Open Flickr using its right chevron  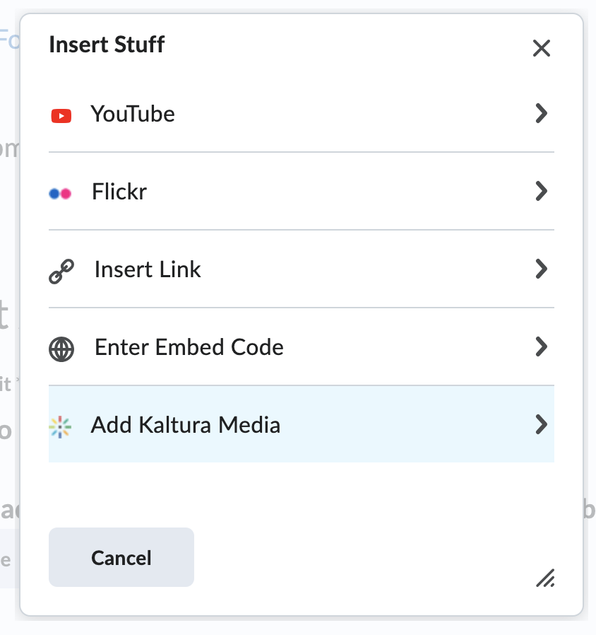tap(541, 192)
